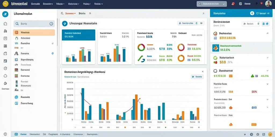This screenshot has width=275, height=137.
Task: Open the red notification icon in header
Action: click(233, 4)
